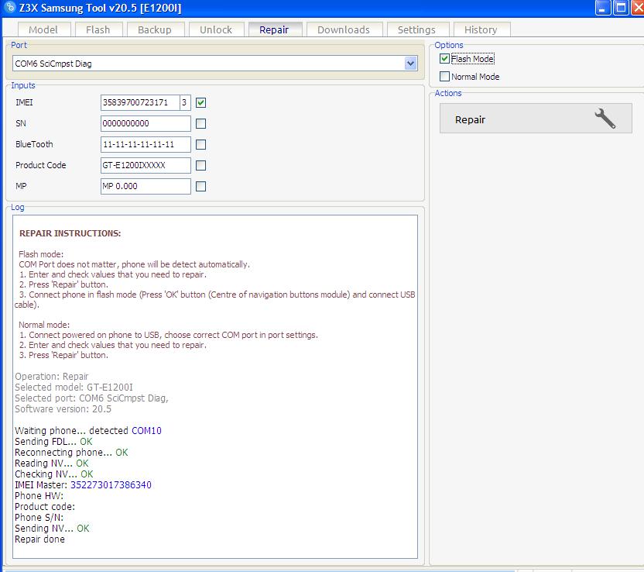The width and height of the screenshot is (644, 572).
Task: Check the Product Code checkbox
Action: (x=200, y=165)
